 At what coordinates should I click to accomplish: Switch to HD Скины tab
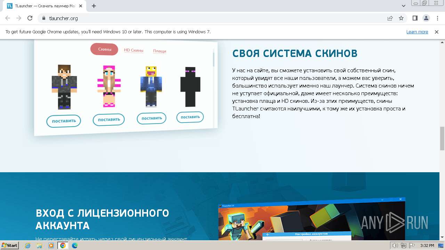click(134, 50)
